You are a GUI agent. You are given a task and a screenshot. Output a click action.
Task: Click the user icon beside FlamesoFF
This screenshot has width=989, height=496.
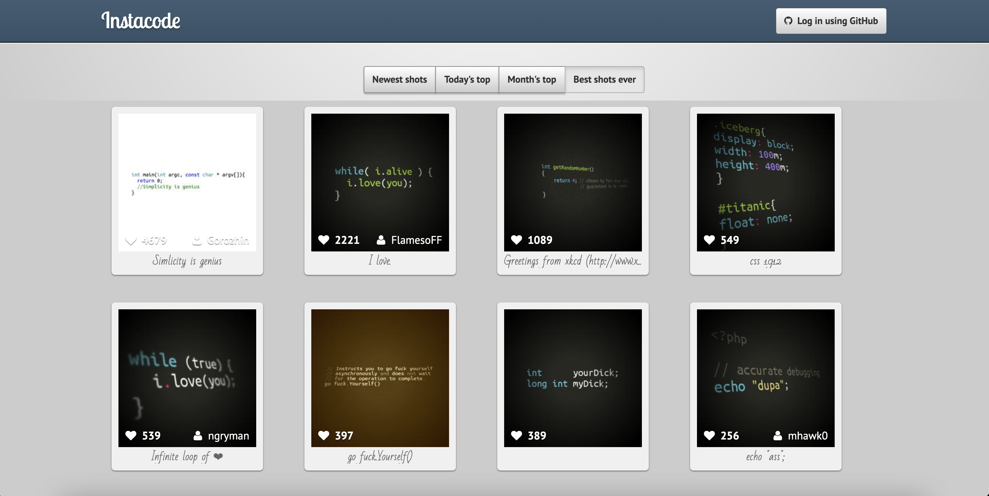381,240
